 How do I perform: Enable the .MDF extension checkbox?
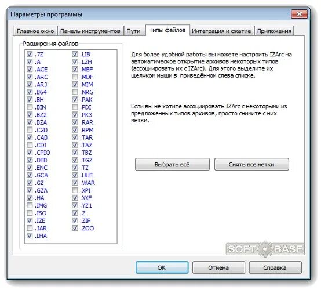(x=75, y=77)
